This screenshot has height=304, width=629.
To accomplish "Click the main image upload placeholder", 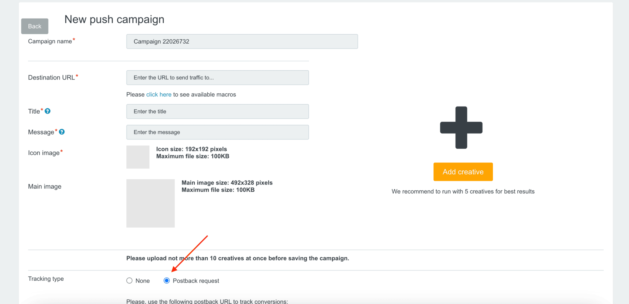I will pyautogui.click(x=150, y=203).
